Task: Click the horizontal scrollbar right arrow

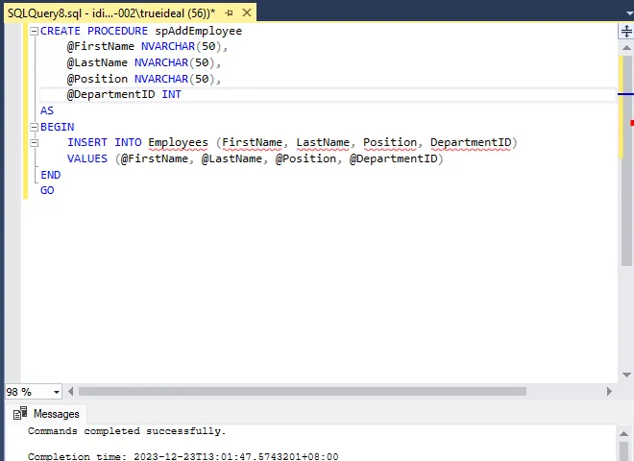Action: point(609,392)
